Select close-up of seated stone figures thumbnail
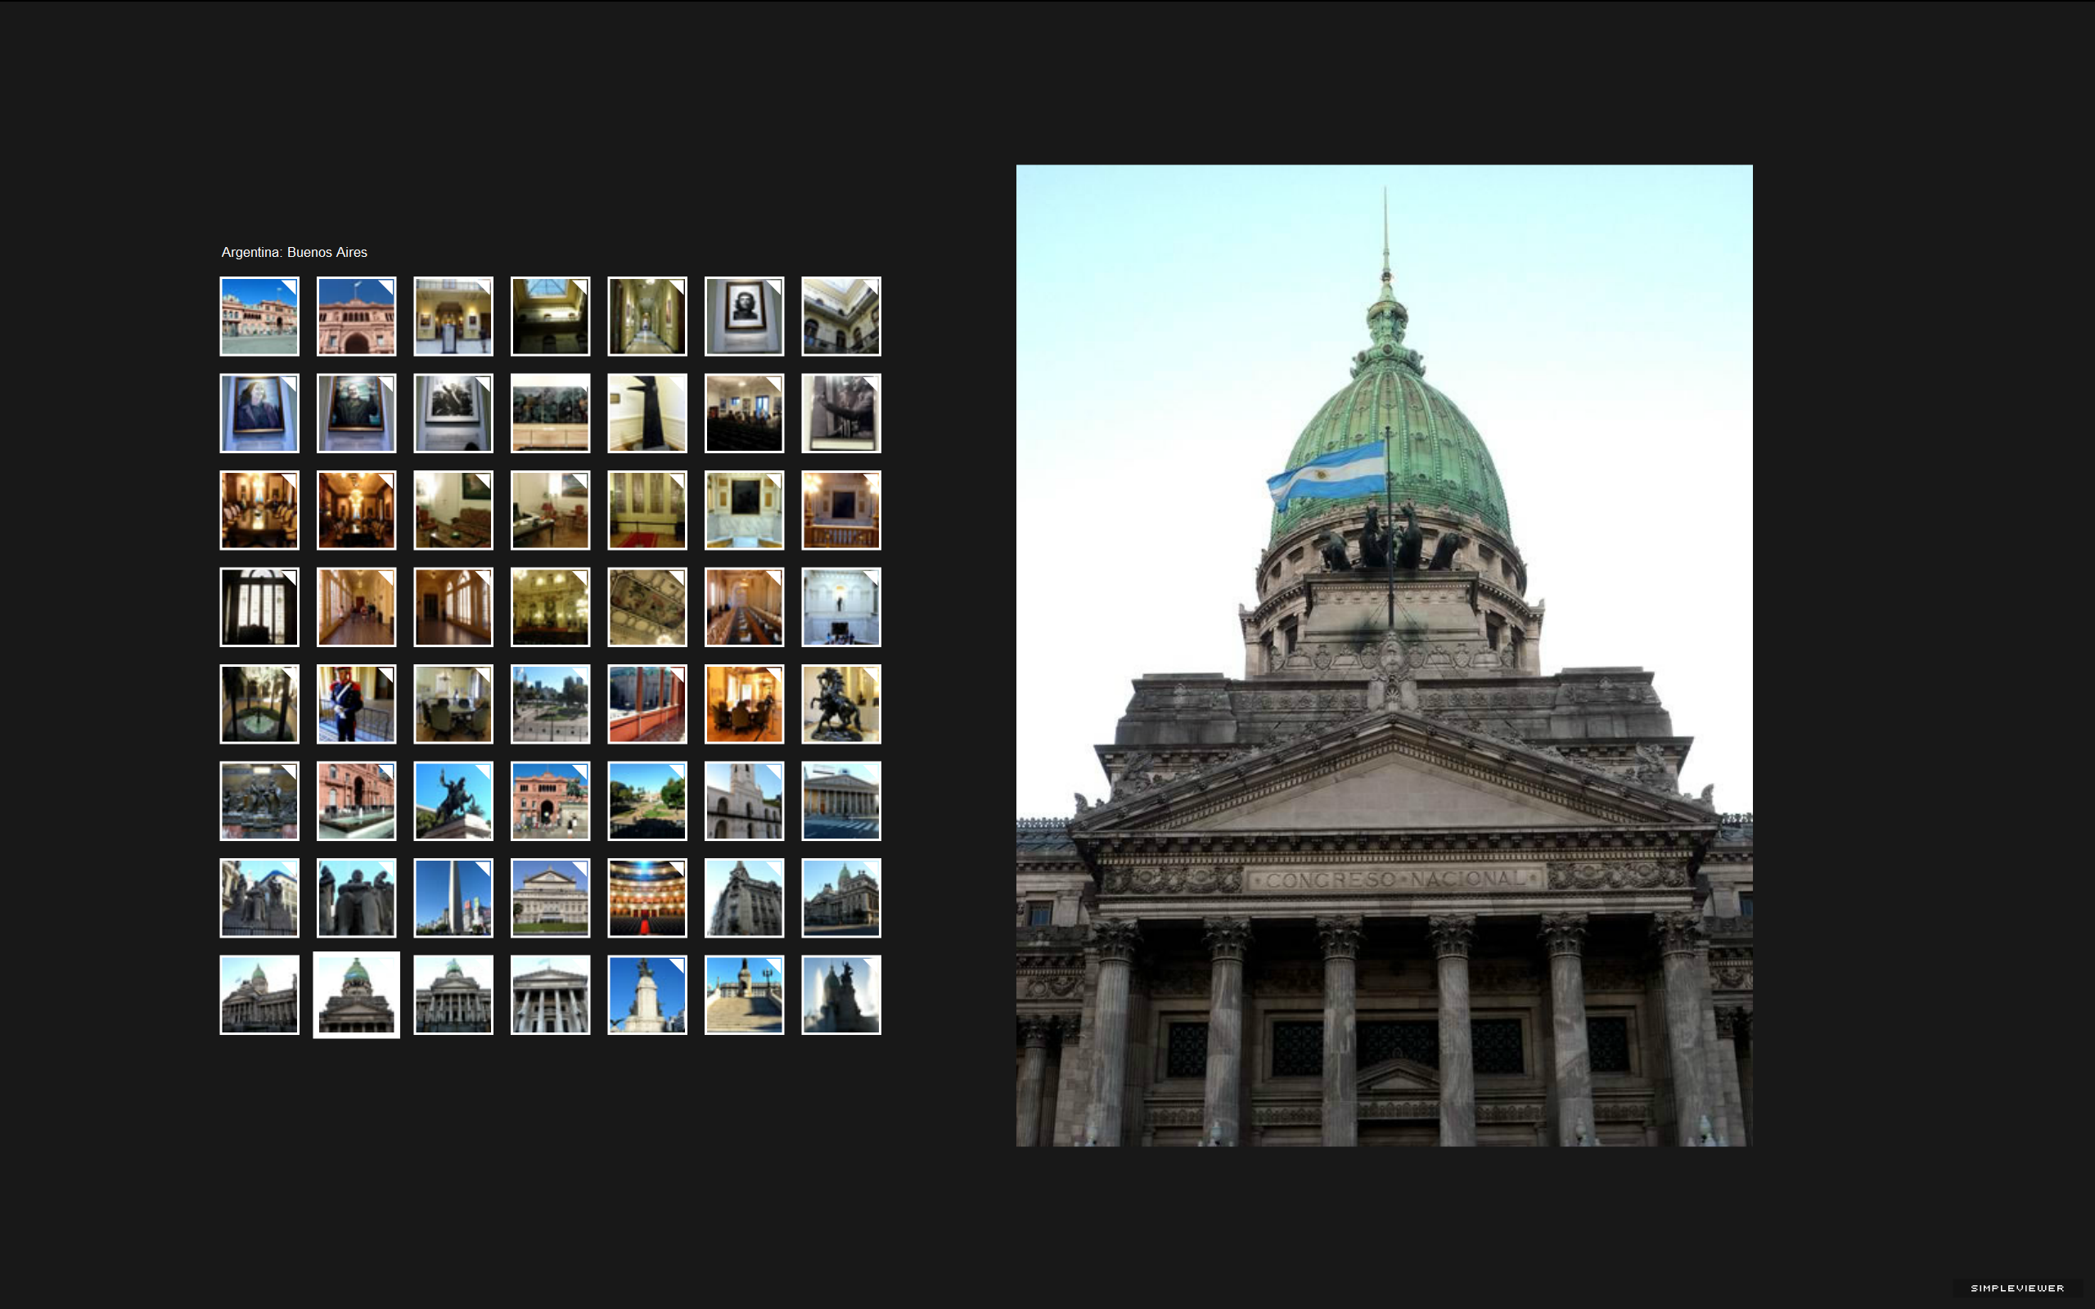The width and height of the screenshot is (2095, 1309). (x=357, y=897)
